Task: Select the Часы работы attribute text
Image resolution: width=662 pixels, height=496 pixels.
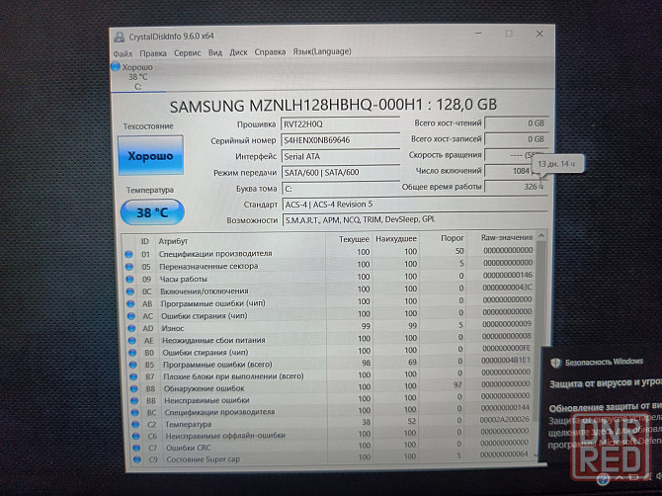Action: point(183,279)
